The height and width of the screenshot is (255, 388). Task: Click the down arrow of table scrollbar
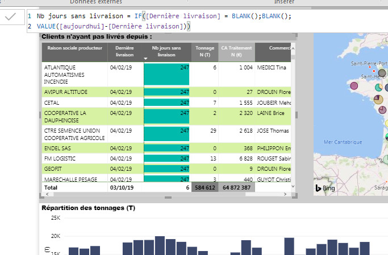[293, 186]
